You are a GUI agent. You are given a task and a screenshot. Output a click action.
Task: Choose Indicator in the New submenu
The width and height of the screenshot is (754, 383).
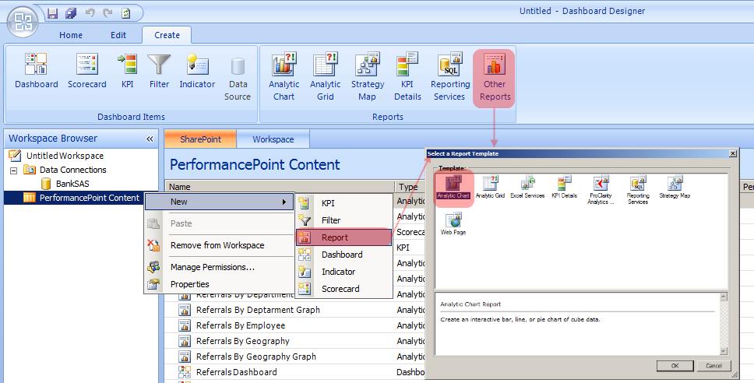[344, 272]
